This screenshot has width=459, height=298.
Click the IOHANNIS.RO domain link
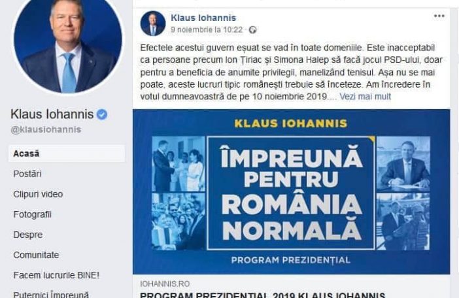165,284
